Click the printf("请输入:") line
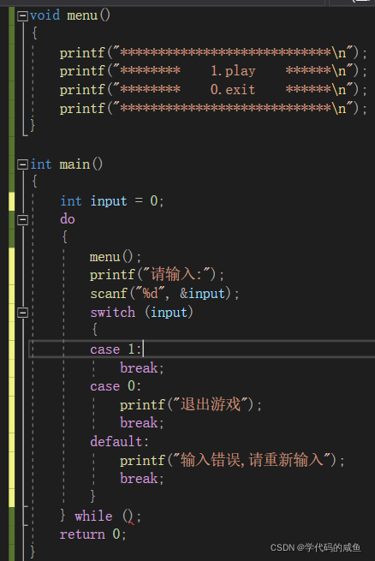The height and width of the screenshot is (561, 375). [157, 275]
